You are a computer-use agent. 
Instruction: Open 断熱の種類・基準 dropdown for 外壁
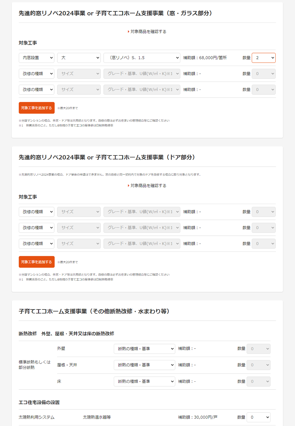144,349
